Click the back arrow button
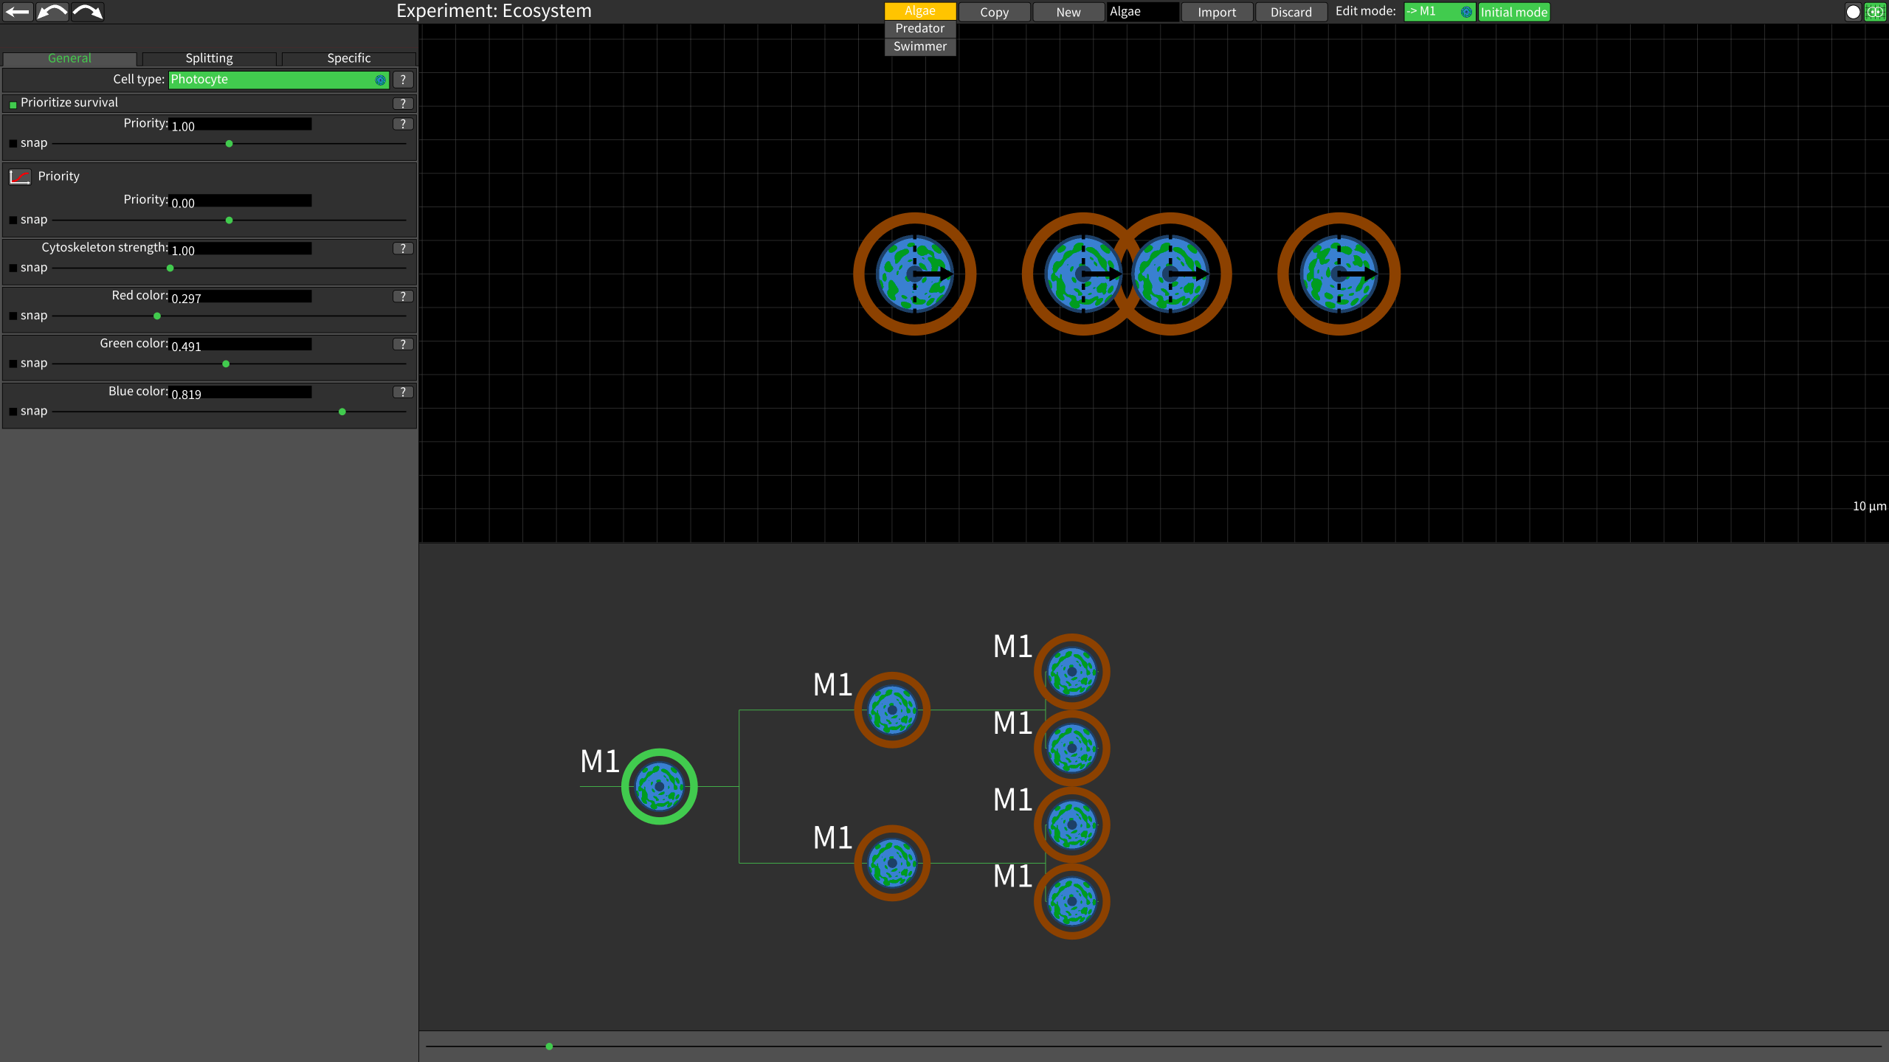The image size is (1889, 1062). (x=18, y=11)
